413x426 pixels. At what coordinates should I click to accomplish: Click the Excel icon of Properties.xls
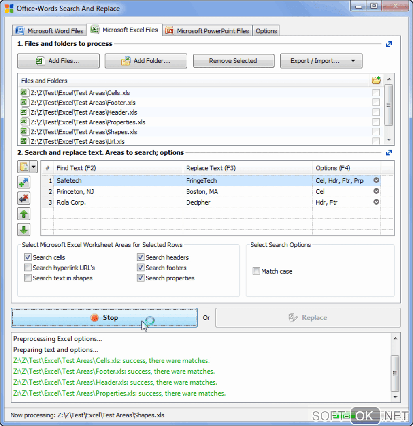pyautogui.click(x=24, y=122)
